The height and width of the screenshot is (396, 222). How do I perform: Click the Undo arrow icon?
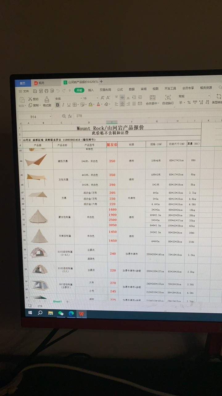click(58, 91)
